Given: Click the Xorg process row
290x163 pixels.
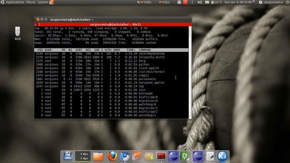Looking at the screenshot, I should click(111, 61).
